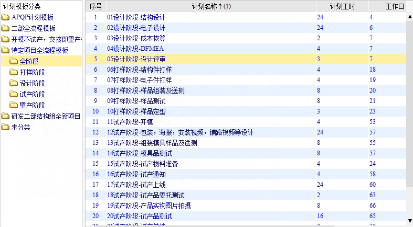Image resolution: width=413 pixels, height=227 pixels.
Task: Click folder icon beside 开模不试产 entry
Action: 5,40
